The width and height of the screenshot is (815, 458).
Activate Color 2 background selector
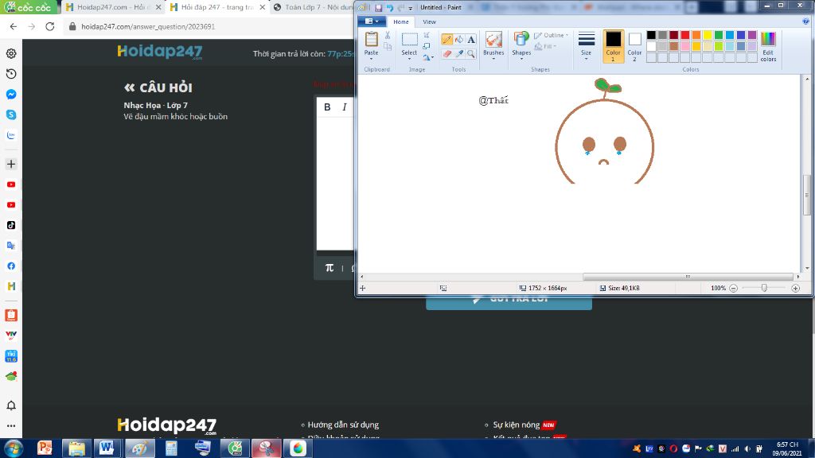tap(634, 46)
